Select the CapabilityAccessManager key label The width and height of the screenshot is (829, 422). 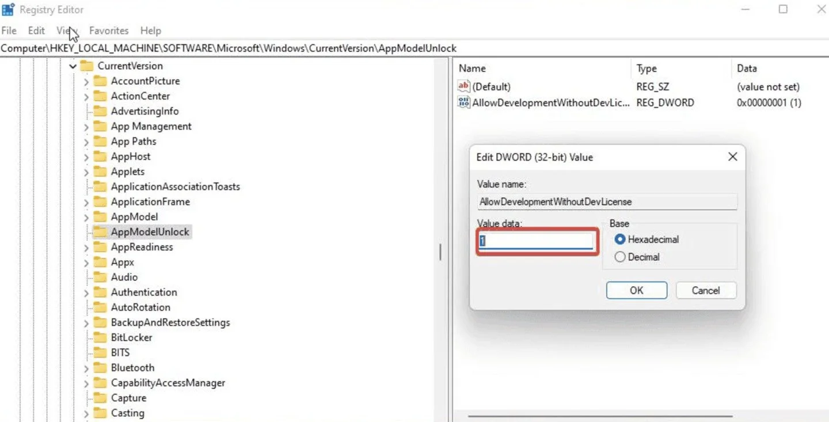pyautogui.click(x=168, y=383)
